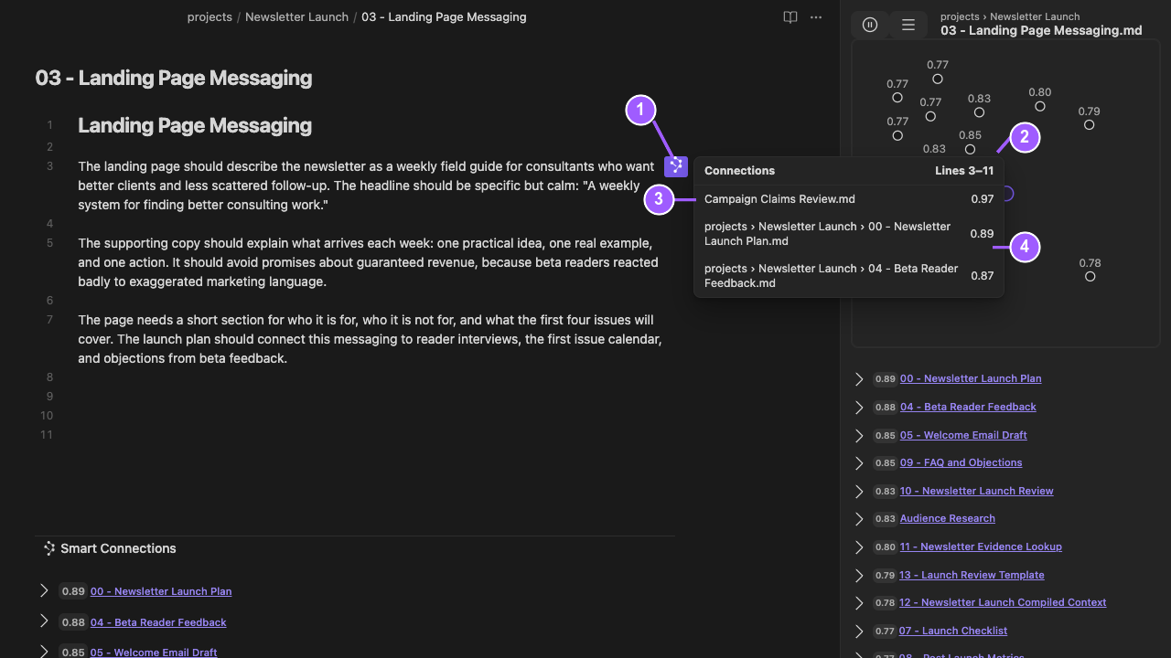The height and width of the screenshot is (658, 1171).
Task: Open the 13 - Launch Review Template link
Action: pyautogui.click(x=972, y=575)
